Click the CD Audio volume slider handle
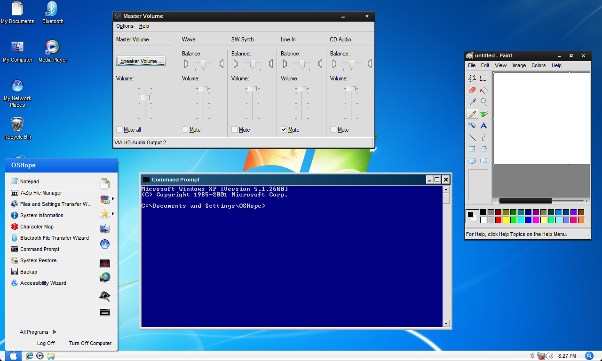602x361 pixels. point(351,88)
